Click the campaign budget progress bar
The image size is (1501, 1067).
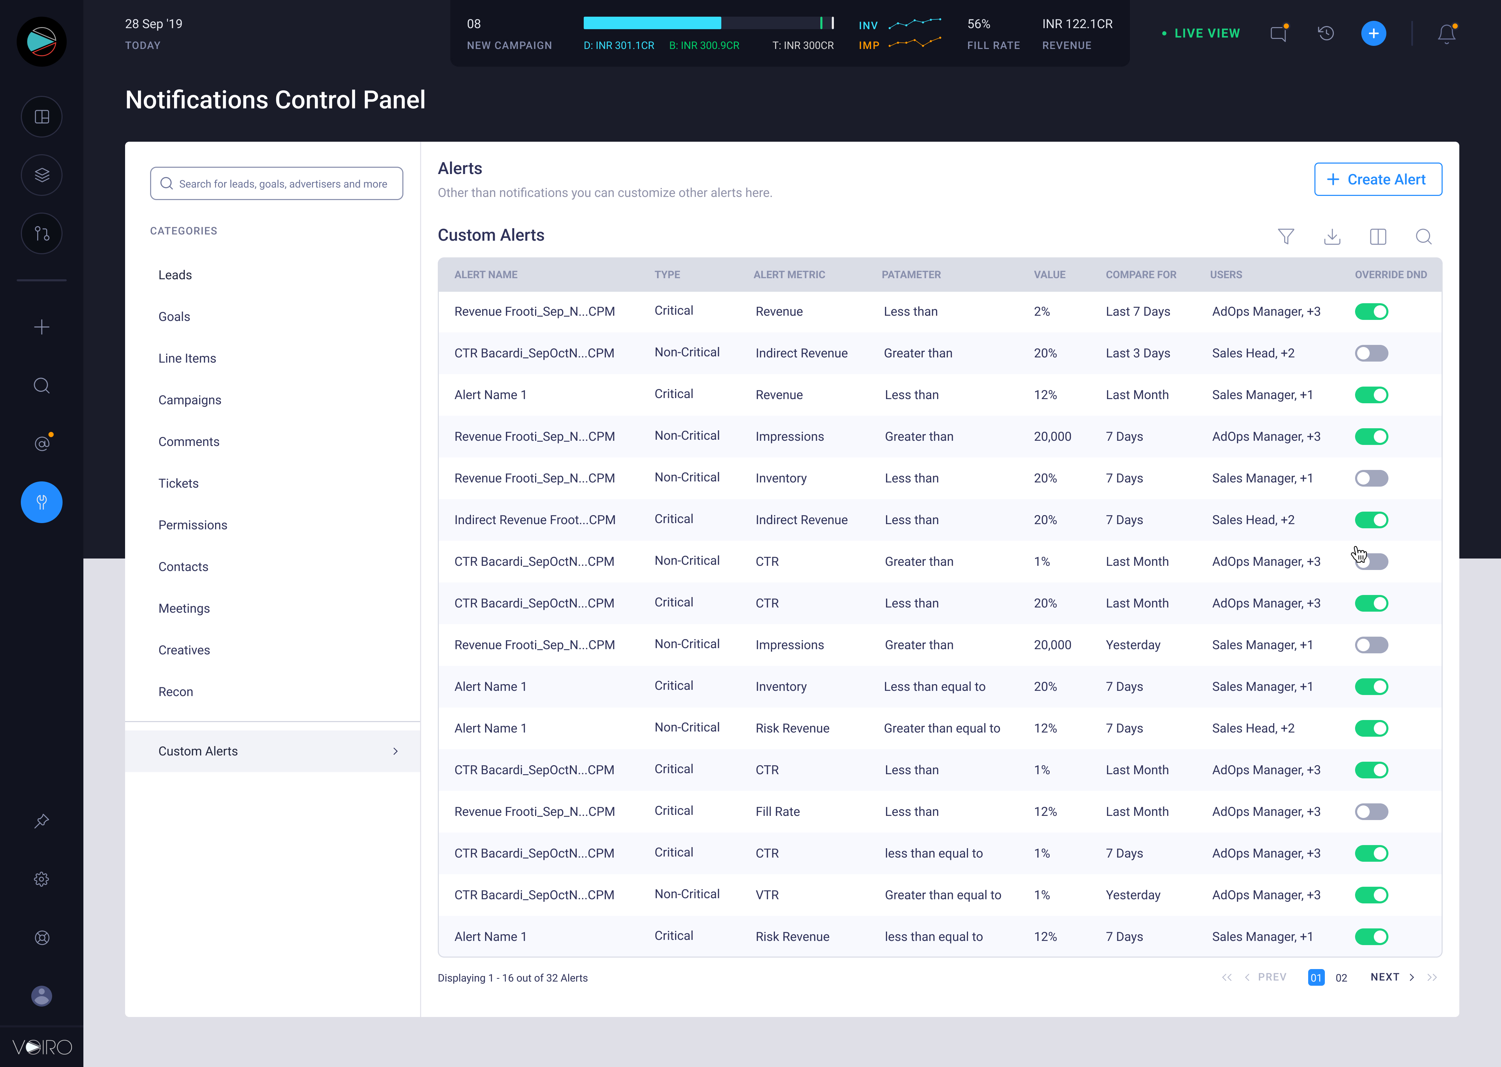coord(708,24)
